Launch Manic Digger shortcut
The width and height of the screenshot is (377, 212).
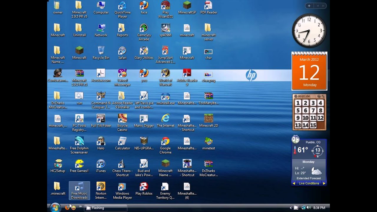[x=144, y=121]
